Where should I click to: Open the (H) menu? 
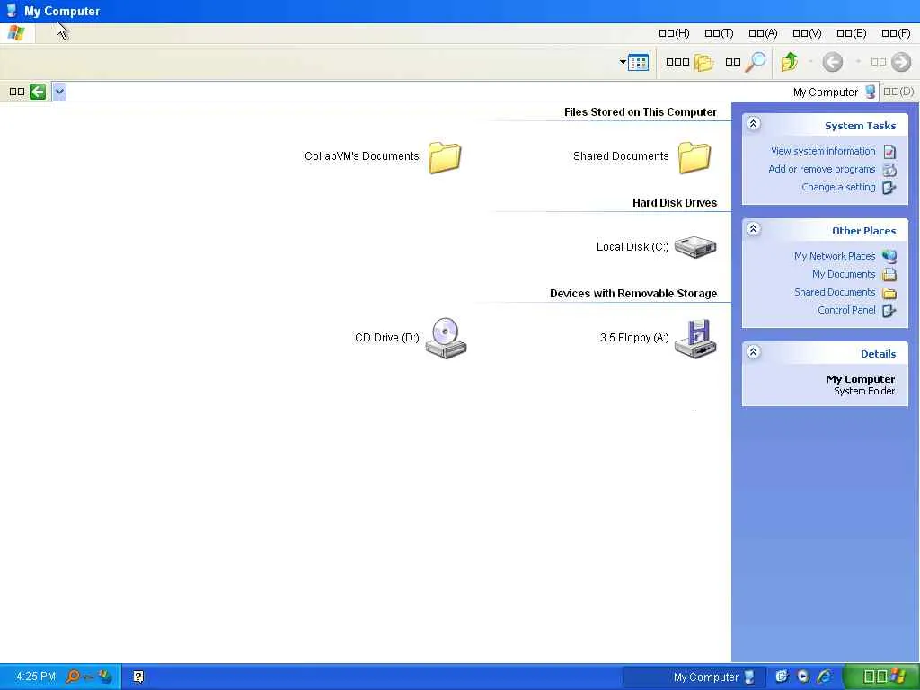tap(674, 33)
